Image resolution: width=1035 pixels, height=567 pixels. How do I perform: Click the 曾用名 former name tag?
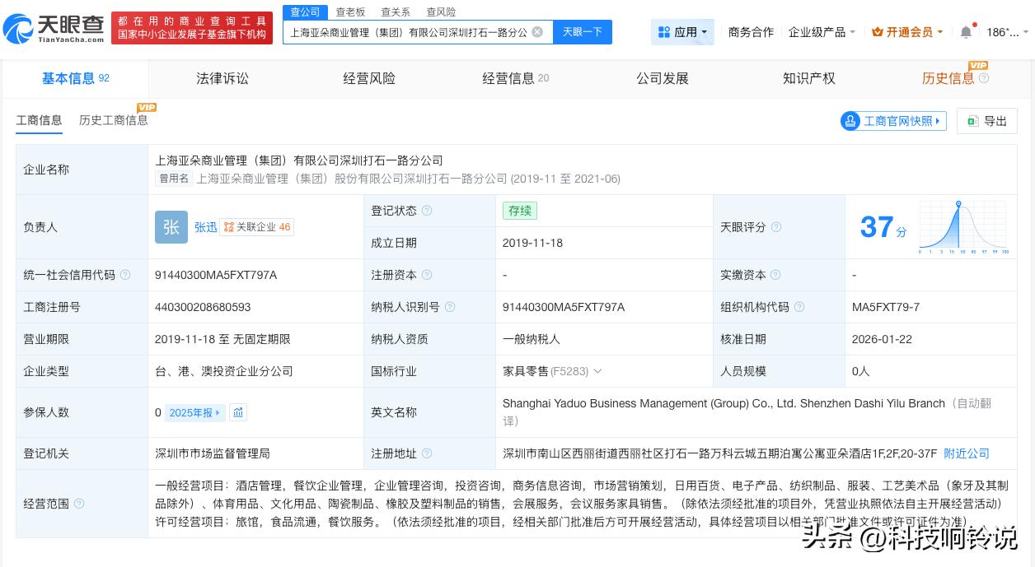pos(174,179)
